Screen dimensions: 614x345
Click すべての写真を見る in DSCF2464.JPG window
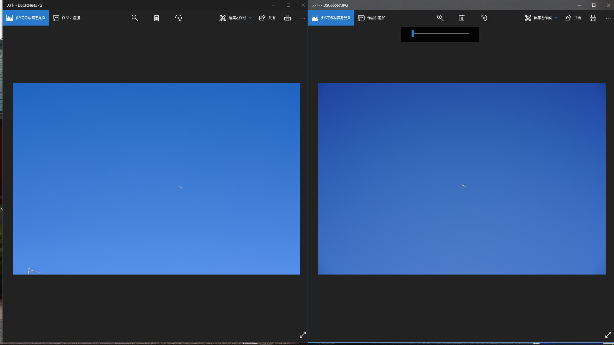coord(26,18)
